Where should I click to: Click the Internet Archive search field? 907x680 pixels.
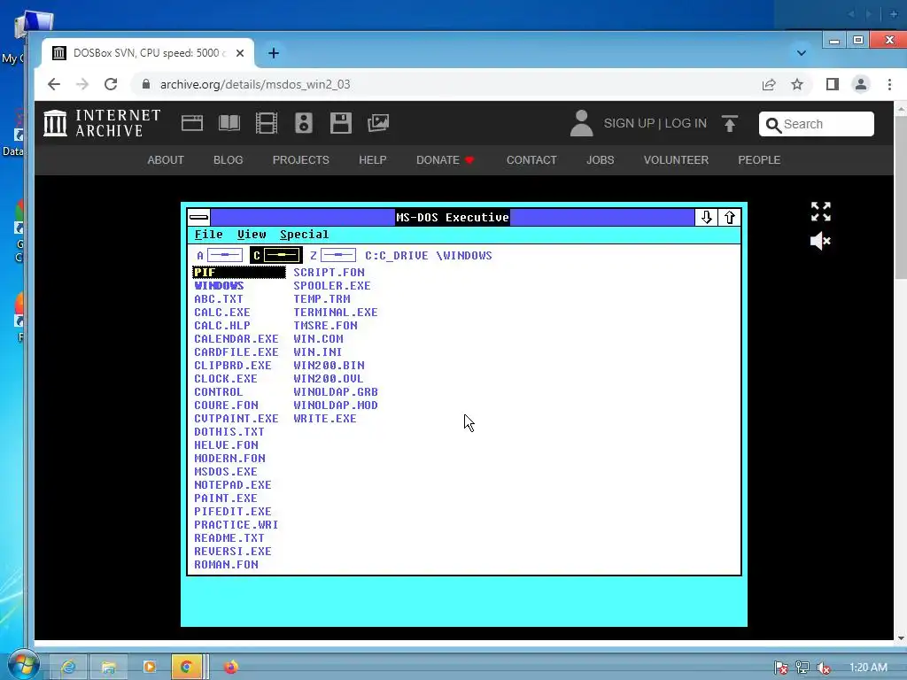816,124
